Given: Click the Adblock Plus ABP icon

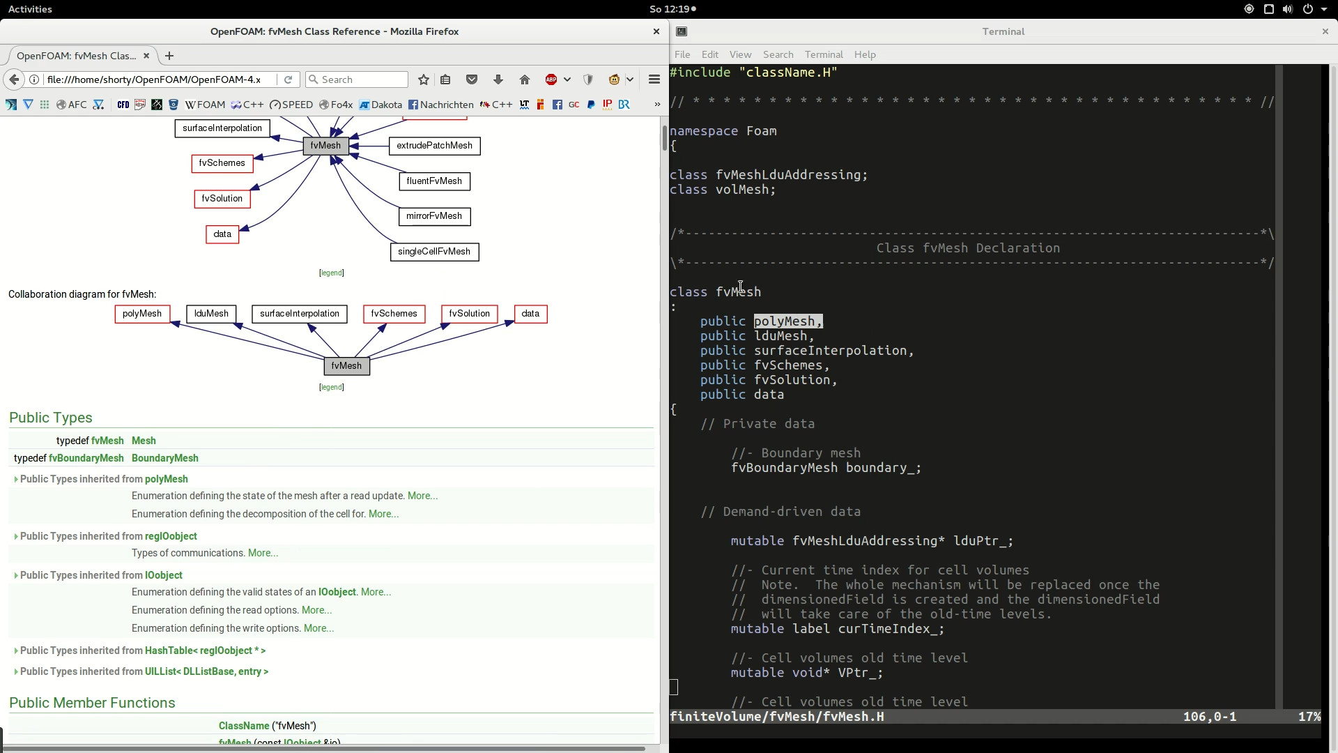Looking at the screenshot, I should (x=551, y=79).
